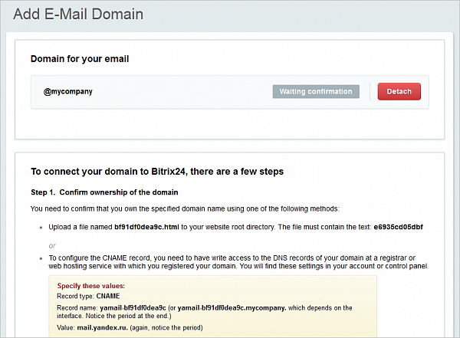Click the 'again, notice the period' note
The height and width of the screenshot is (338, 460).
coord(166,328)
